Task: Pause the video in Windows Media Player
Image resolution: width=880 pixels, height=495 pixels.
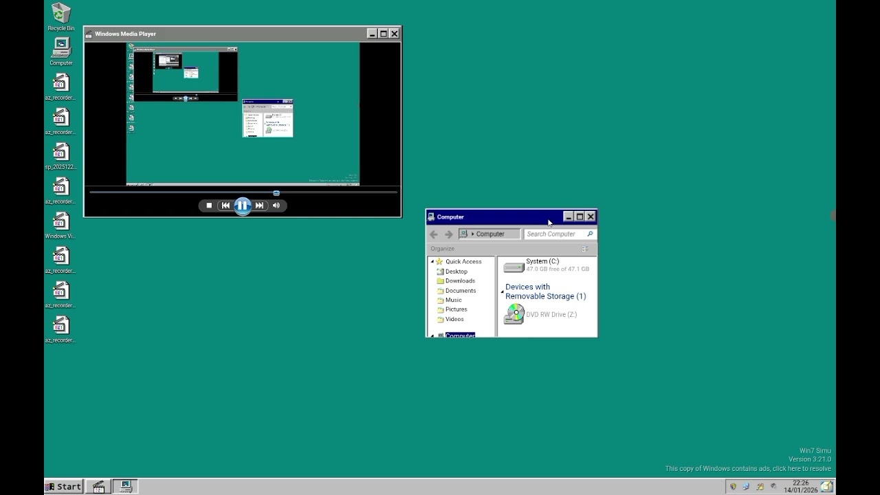Action: coord(243,206)
